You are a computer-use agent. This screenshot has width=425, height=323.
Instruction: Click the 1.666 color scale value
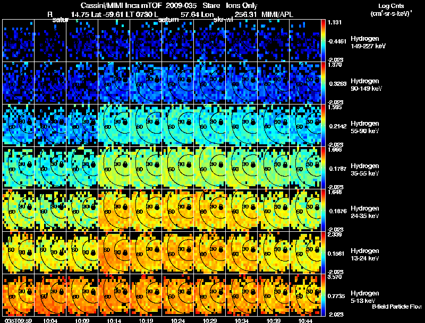coord(335,150)
